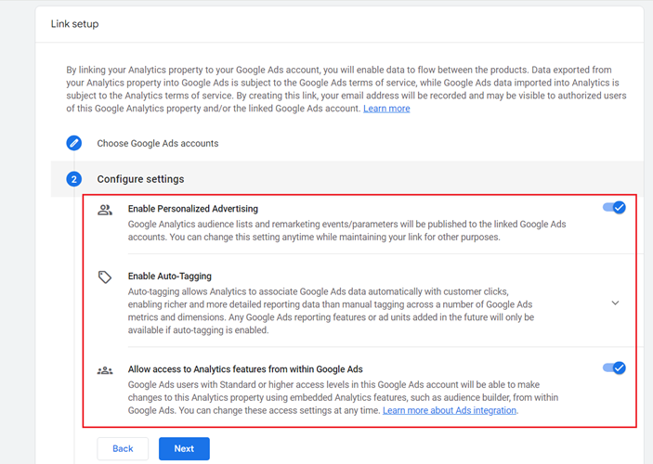
Task: Click the Link setup title
Action: tap(74, 24)
